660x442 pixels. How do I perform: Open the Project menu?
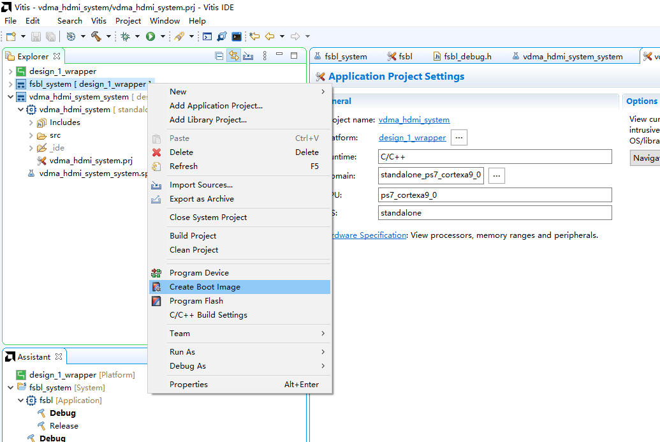point(128,20)
